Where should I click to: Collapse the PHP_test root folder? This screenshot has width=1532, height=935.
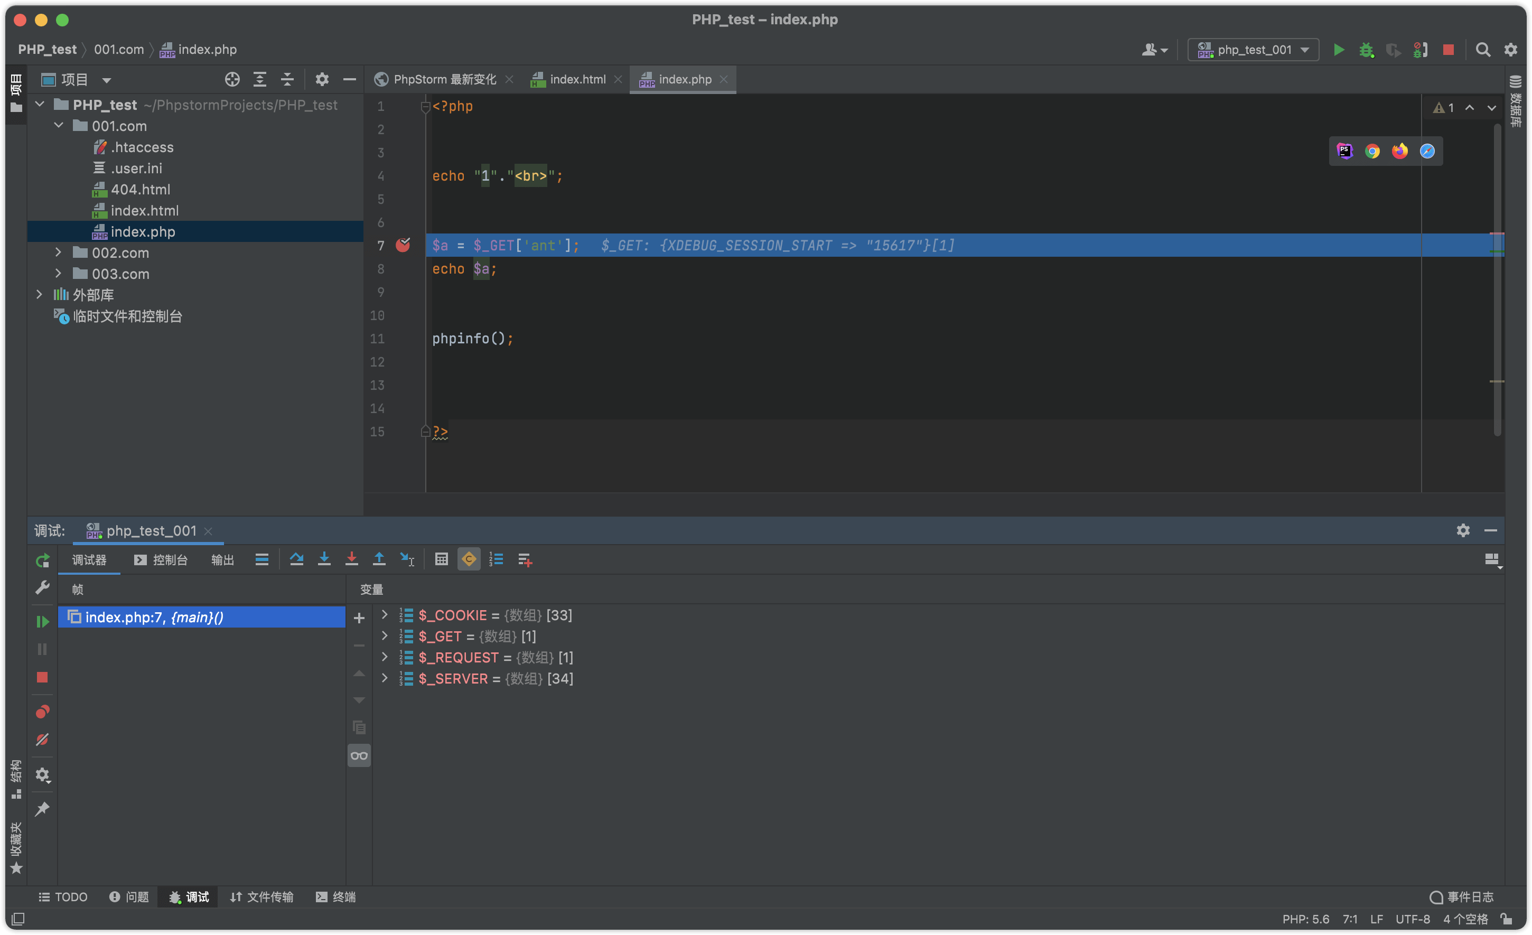click(x=40, y=105)
